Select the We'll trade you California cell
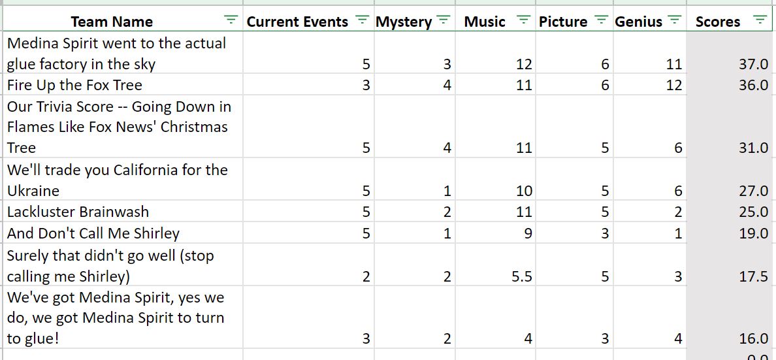 pyautogui.click(x=123, y=180)
